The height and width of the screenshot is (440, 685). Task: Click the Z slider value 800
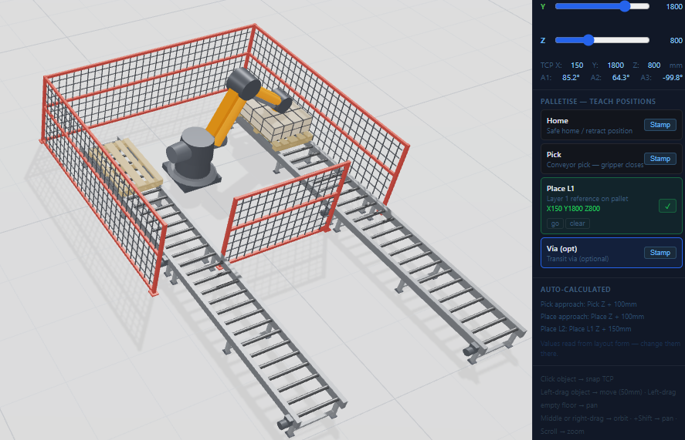(x=676, y=41)
